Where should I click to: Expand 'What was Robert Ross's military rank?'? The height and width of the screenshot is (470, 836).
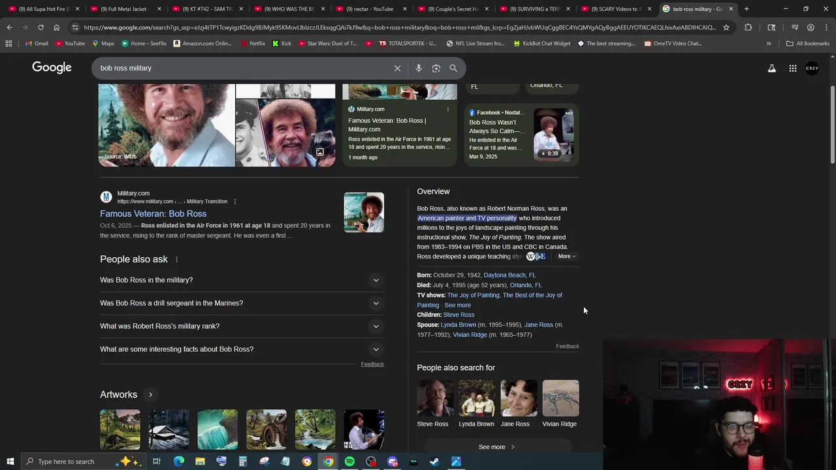(x=242, y=326)
